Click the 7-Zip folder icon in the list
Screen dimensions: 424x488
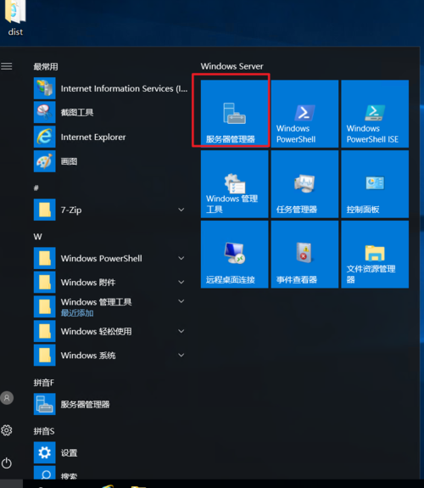pos(44,210)
